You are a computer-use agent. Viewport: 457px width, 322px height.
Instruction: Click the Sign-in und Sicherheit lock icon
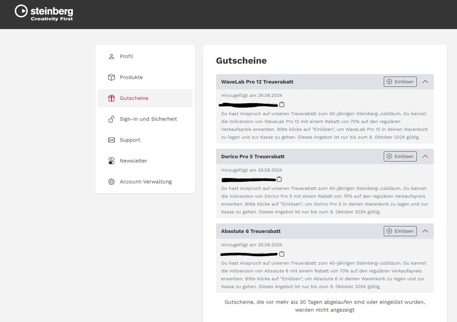(x=111, y=119)
